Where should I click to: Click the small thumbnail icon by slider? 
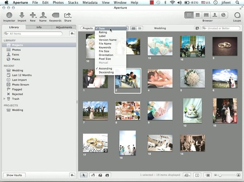[215, 175]
